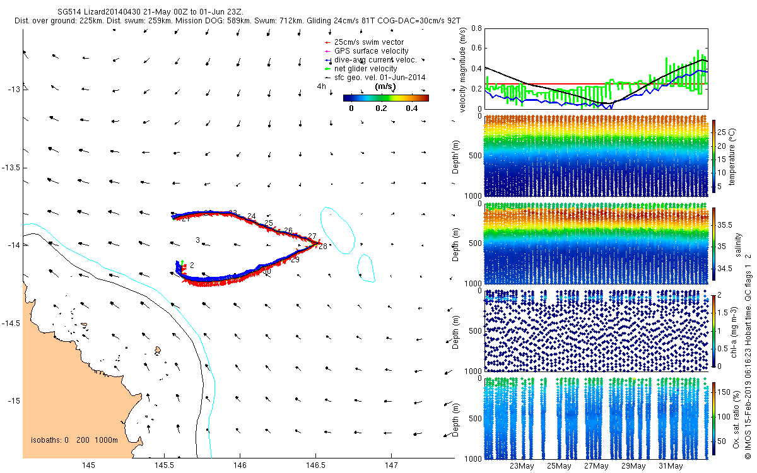The width and height of the screenshot is (757, 473).
Task: Click the oxygen saturation depth section panel
Action: [596, 418]
